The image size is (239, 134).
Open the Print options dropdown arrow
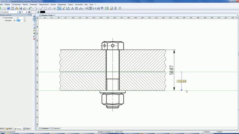coord(27,8)
